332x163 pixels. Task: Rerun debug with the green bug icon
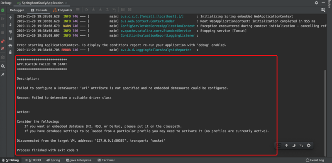[3, 10]
